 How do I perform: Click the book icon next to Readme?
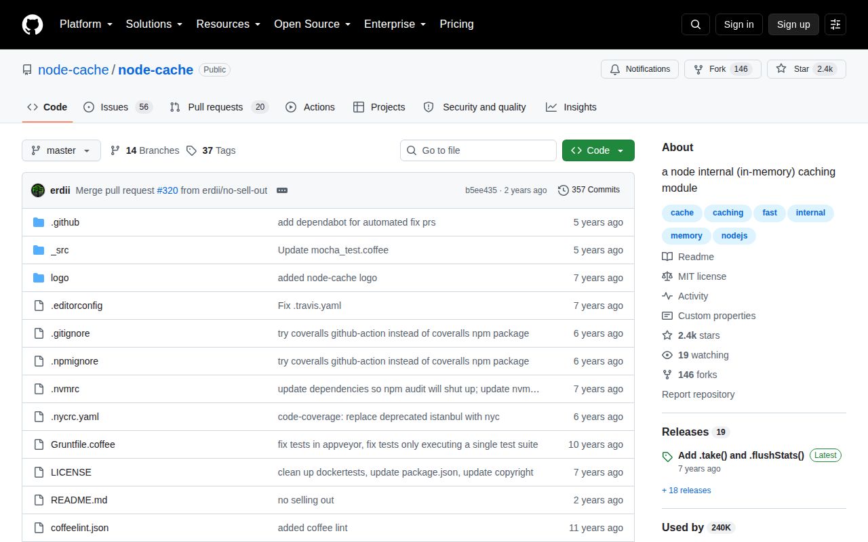(x=667, y=257)
